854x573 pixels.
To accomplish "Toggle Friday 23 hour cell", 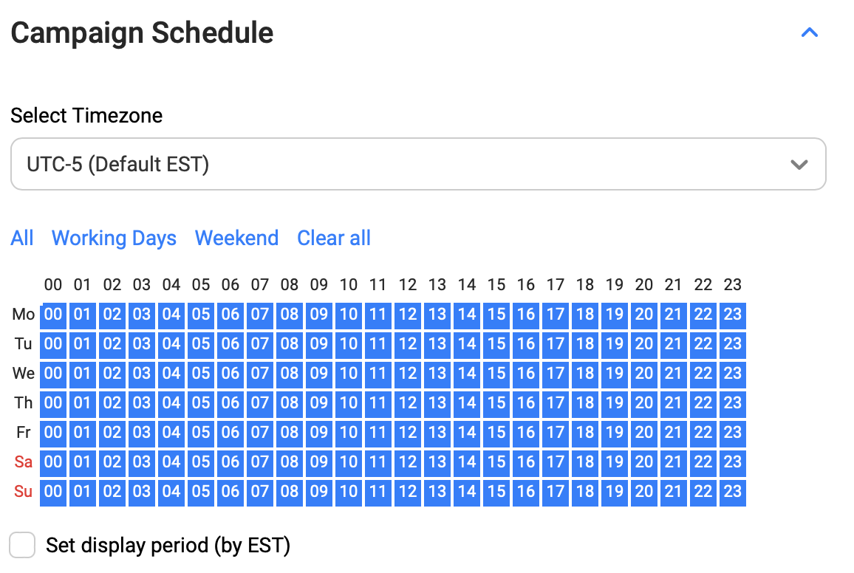I will pyautogui.click(x=732, y=433).
